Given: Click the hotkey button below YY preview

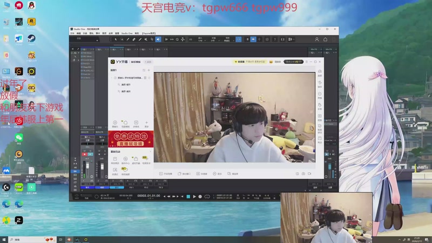Looking at the screenshot, I should tap(201, 174).
